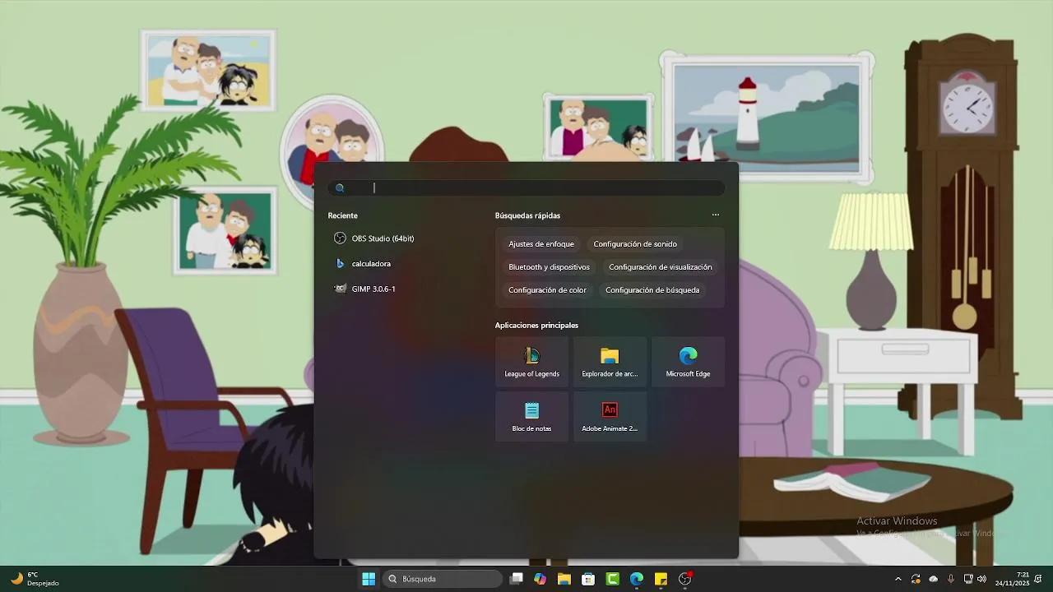Open OBS Studio from the taskbar
1053x592 pixels.
tap(685, 579)
